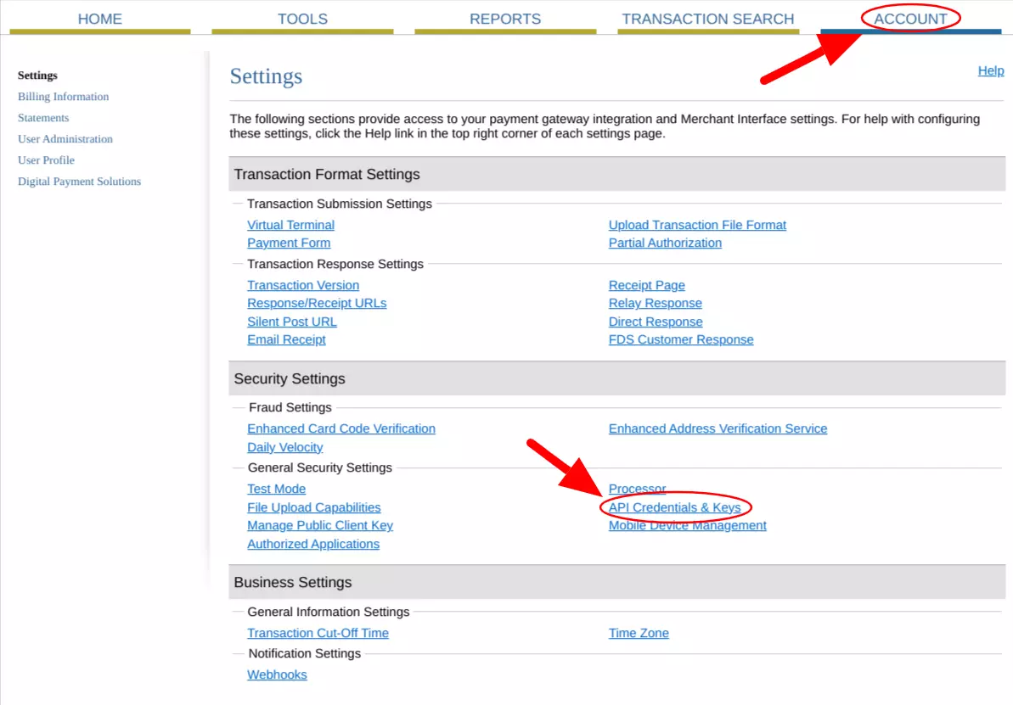
Task: Set the Transaction Cut-Off Time
Action: (318, 633)
